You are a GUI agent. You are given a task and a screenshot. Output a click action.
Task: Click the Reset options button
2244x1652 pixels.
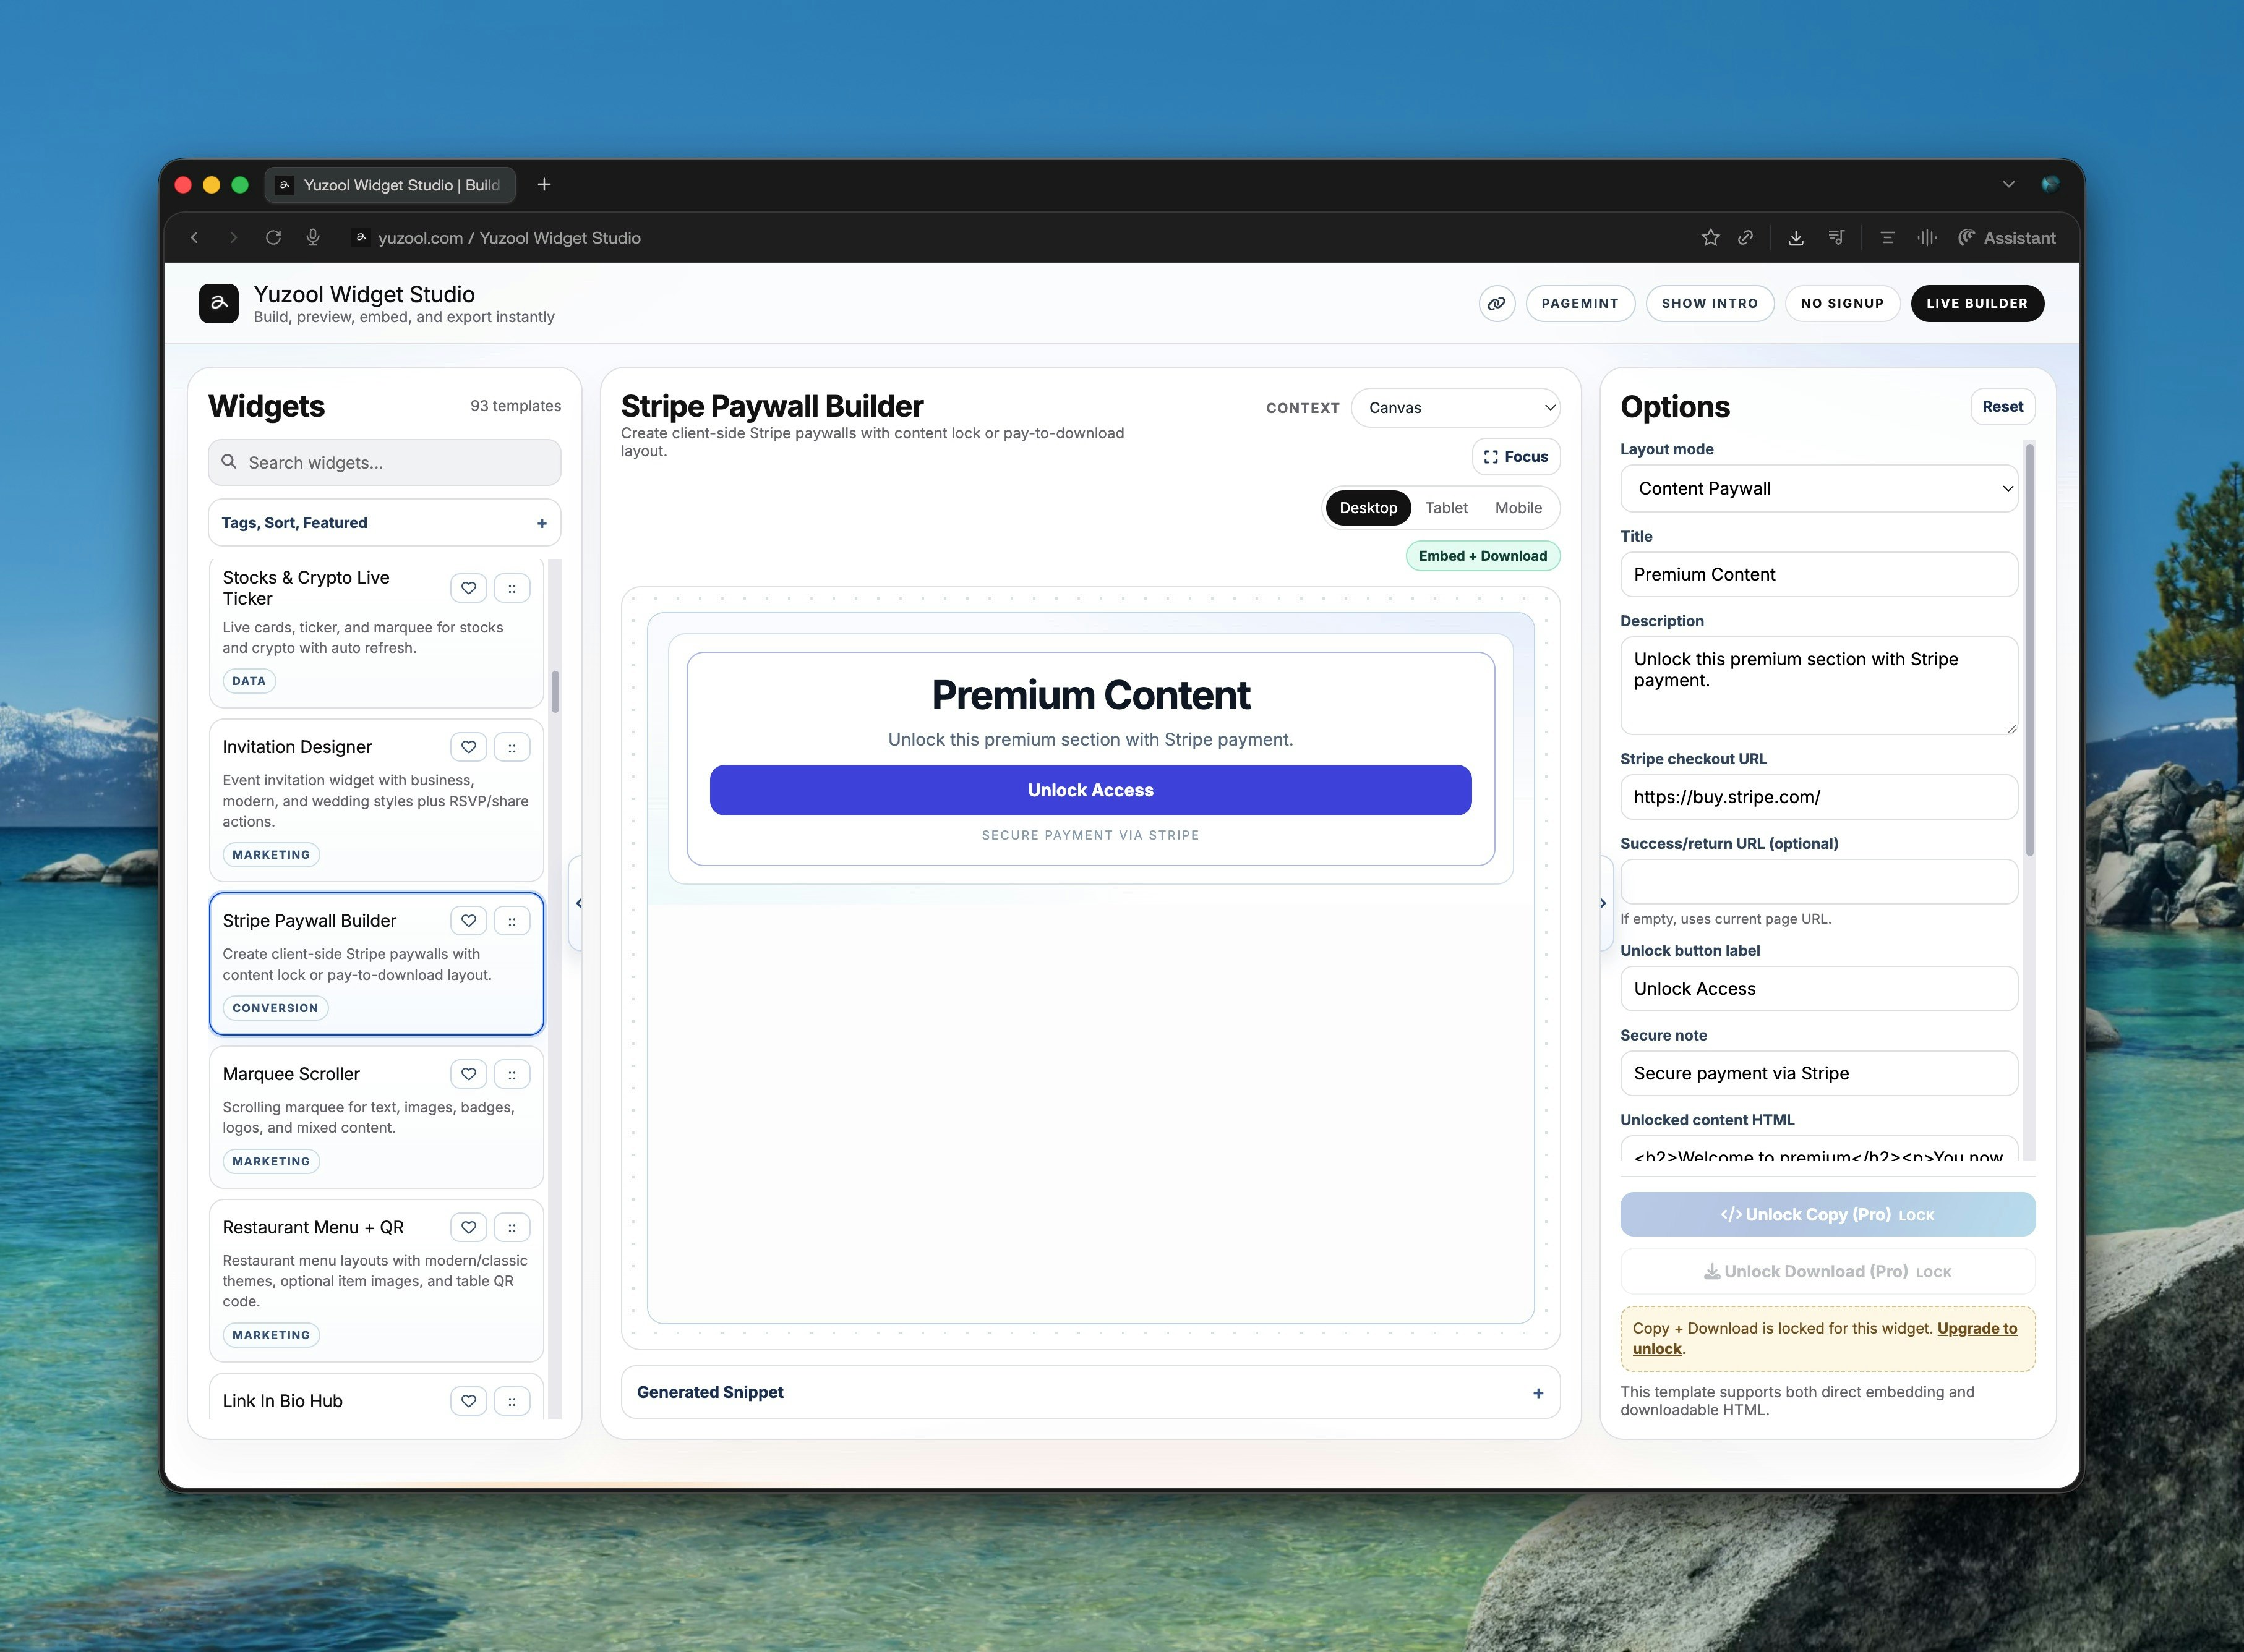click(x=2002, y=407)
